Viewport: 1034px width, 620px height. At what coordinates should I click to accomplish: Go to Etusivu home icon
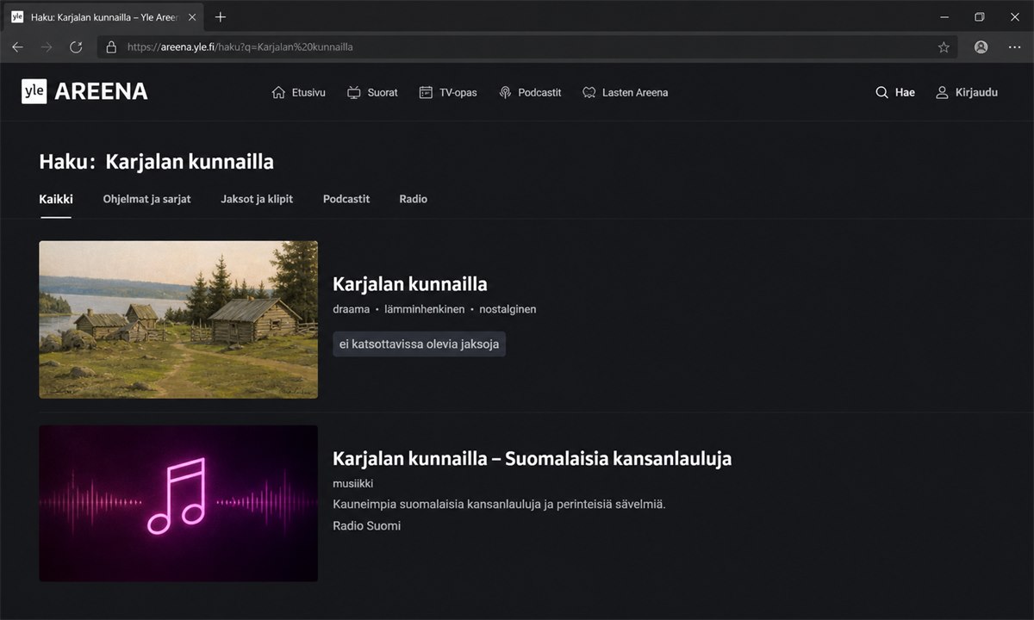(x=278, y=92)
